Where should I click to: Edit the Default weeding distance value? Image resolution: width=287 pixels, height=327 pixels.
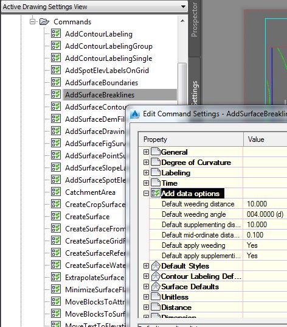pos(265,204)
